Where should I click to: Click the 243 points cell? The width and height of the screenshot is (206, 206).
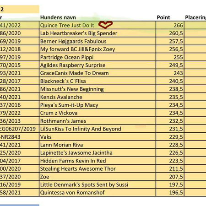tap(170, 73)
